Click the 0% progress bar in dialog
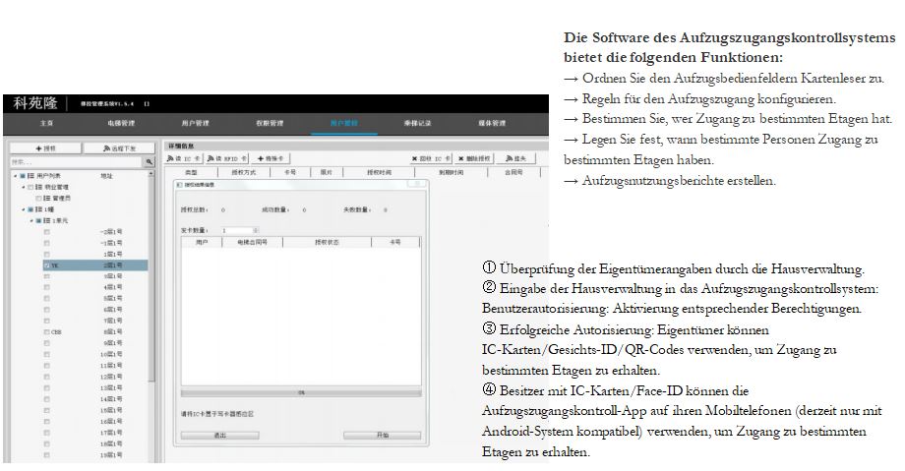Screen dimensions: 905x471 (301, 392)
